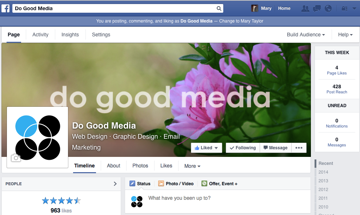The width and height of the screenshot is (360, 215).
Task: Click the search field containing Do Good Media
Action: coord(117,8)
